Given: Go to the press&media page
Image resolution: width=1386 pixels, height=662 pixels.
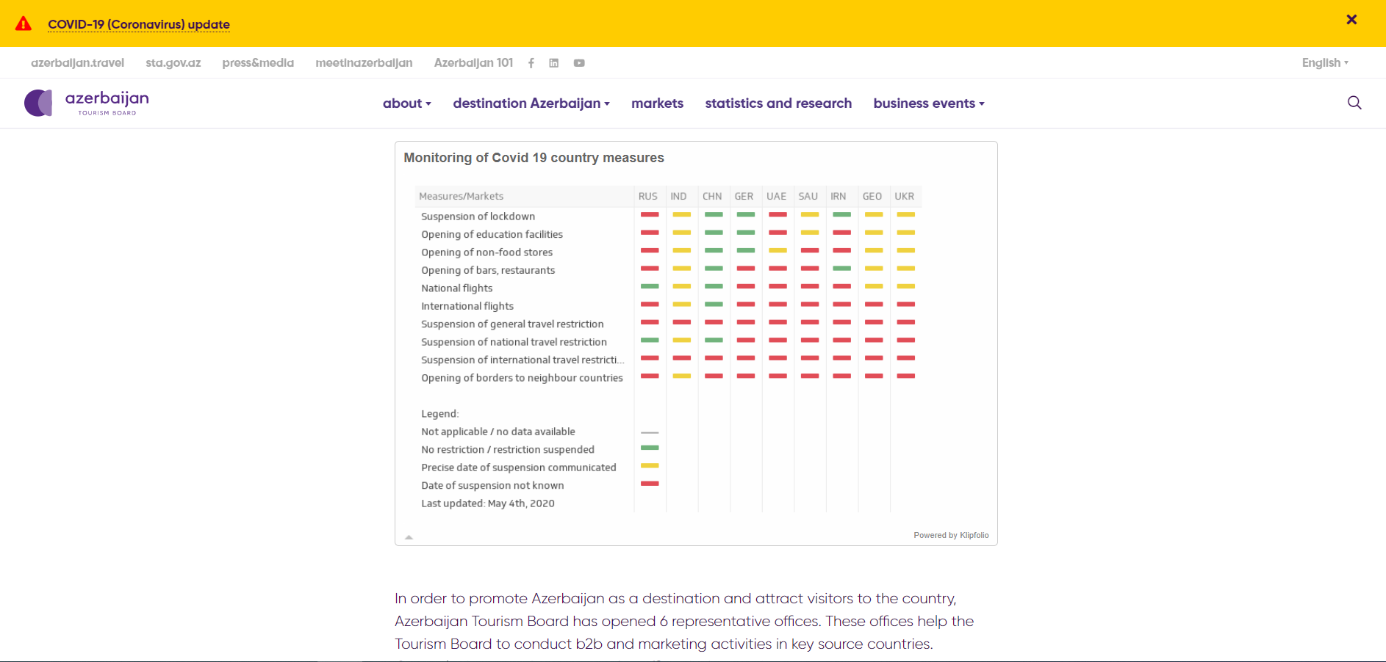Looking at the screenshot, I should click(x=258, y=62).
